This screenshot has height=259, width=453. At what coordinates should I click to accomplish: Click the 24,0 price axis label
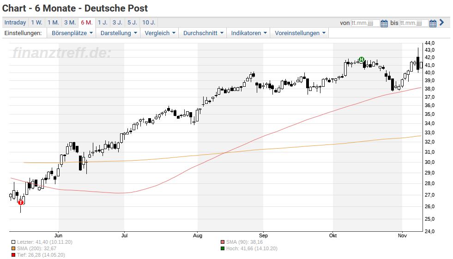(x=429, y=231)
